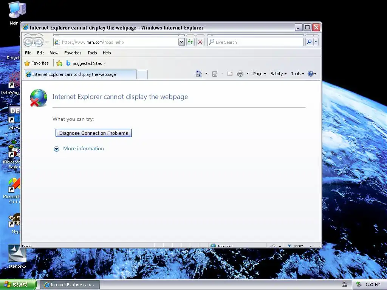Image resolution: width=387 pixels, height=290 pixels.
Task: Open the sitekiosk6 desktop icon
Action: [x=17, y=256]
